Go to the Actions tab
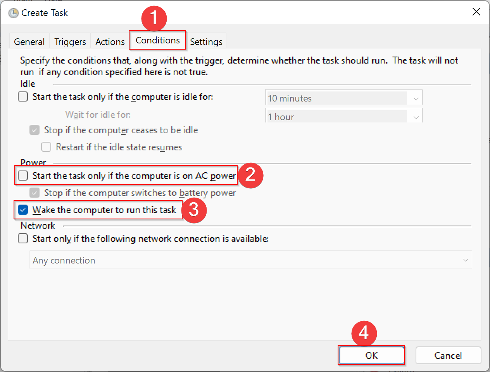Screen dimensions: 490x372 (110, 41)
